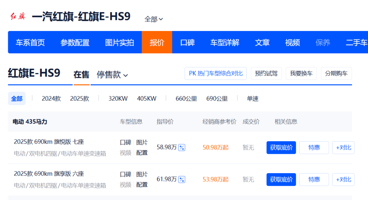Image resolution: width=368 pixels, height=200 pixels.
Task: Click dealer price 50.98万起
Action: click(x=215, y=148)
